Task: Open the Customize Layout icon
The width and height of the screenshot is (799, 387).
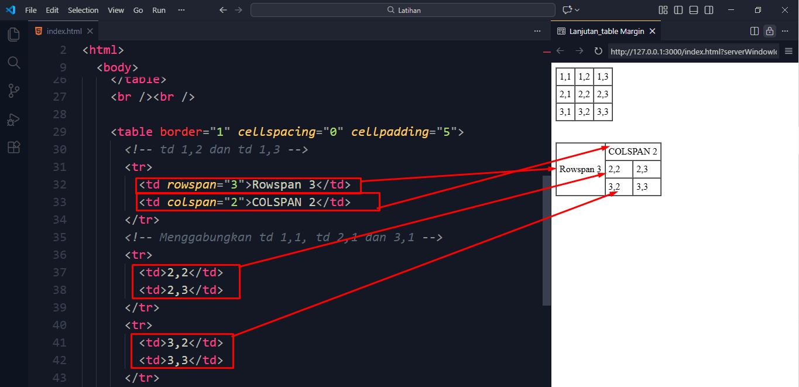Action: (663, 10)
